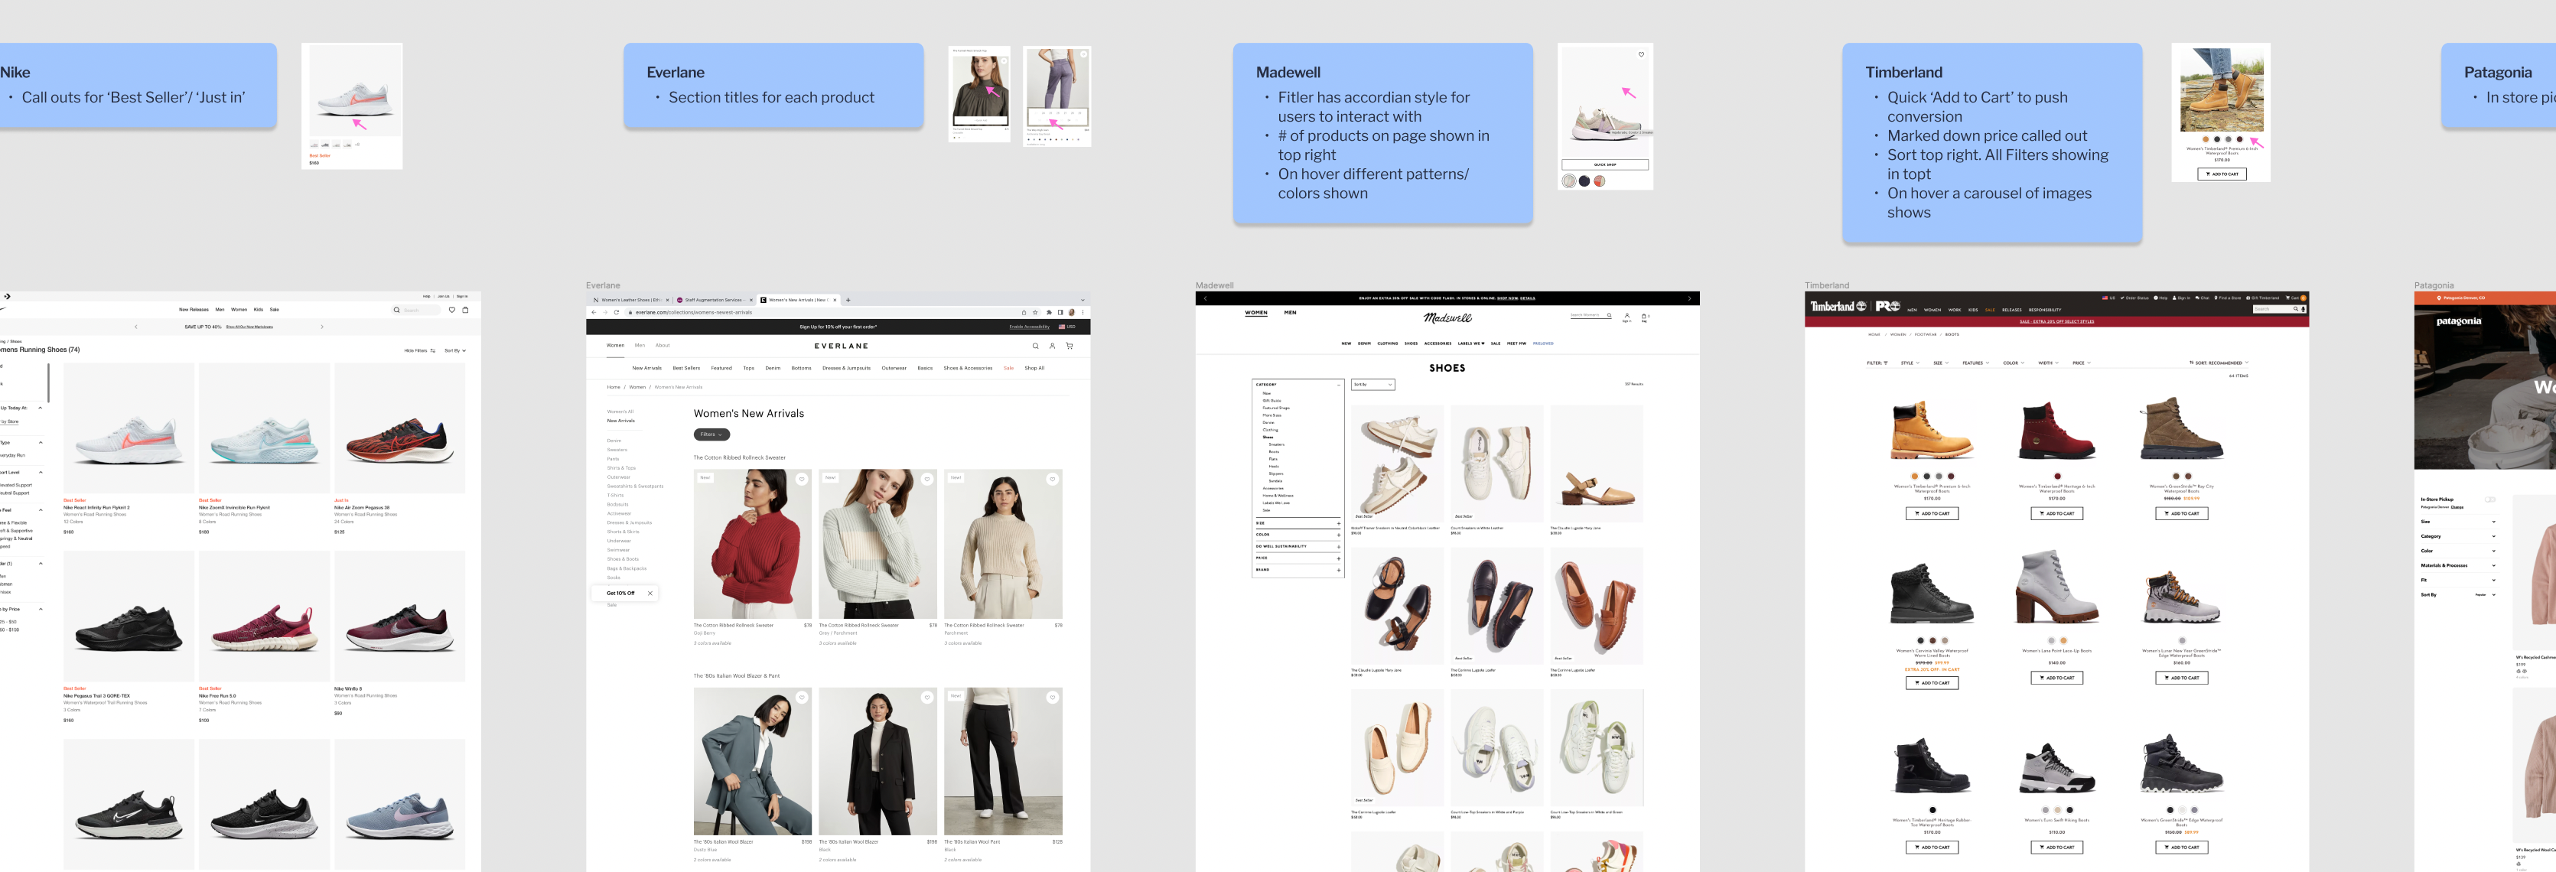Switch to the Staff Augmentation Services browser tab
This screenshot has height=872, width=2556.
coord(714,300)
